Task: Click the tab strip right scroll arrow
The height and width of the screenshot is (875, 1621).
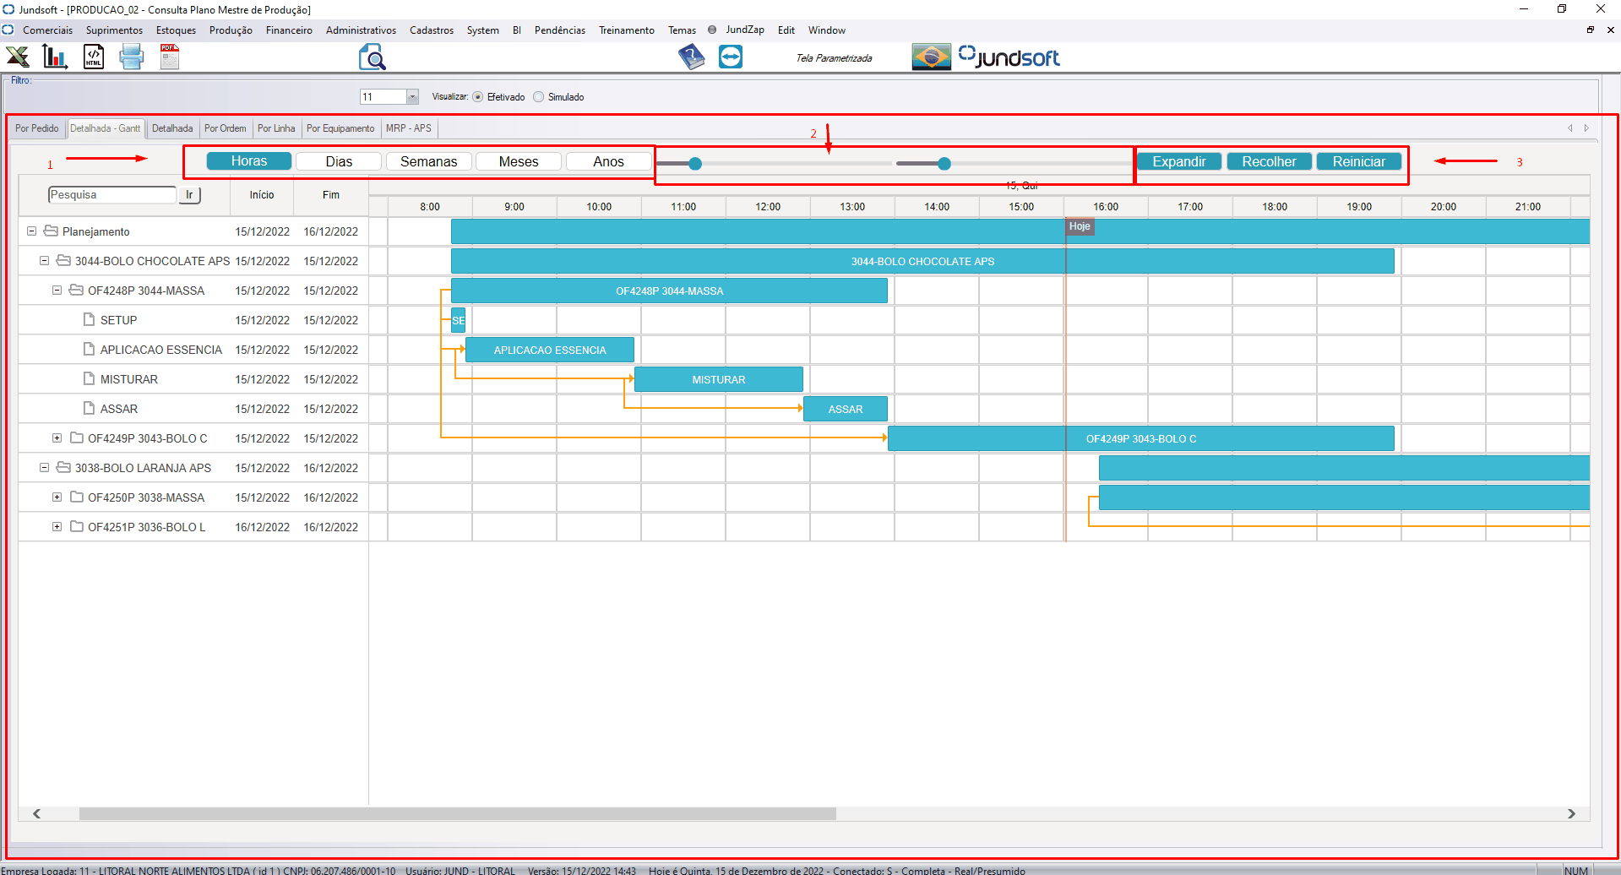Action: 1586,128
